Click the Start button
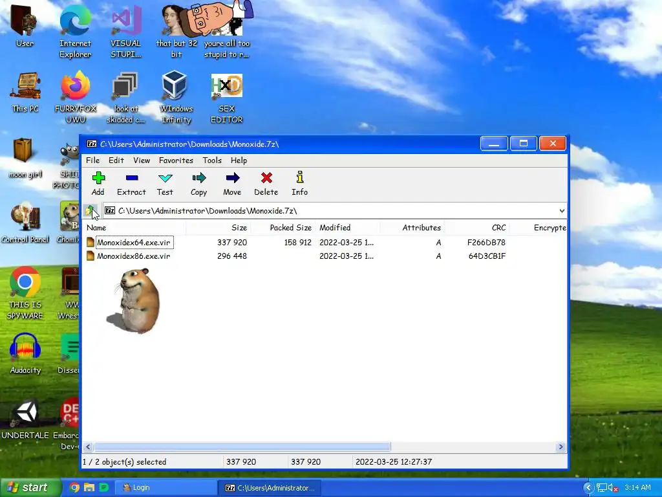The image size is (662, 497). click(x=31, y=487)
